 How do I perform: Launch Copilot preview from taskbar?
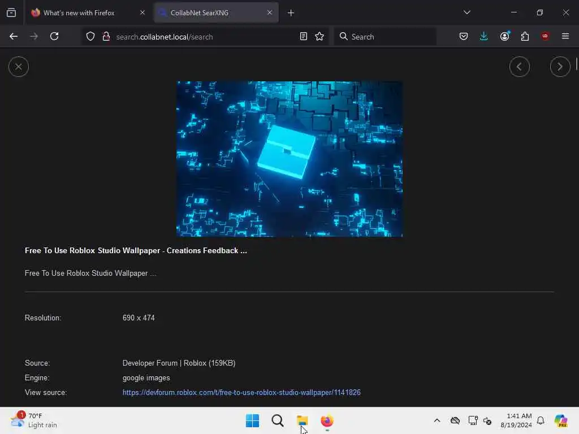pos(560,420)
